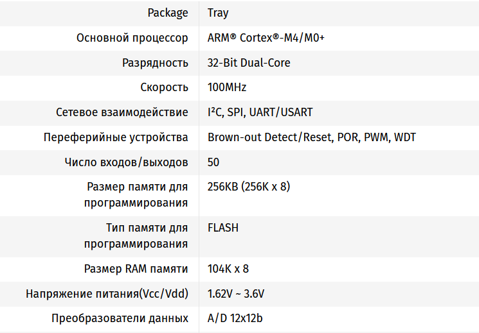This screenshot has height=333, width=479.
Task: Click the Основной процессор label
Action: coord(132,38)
